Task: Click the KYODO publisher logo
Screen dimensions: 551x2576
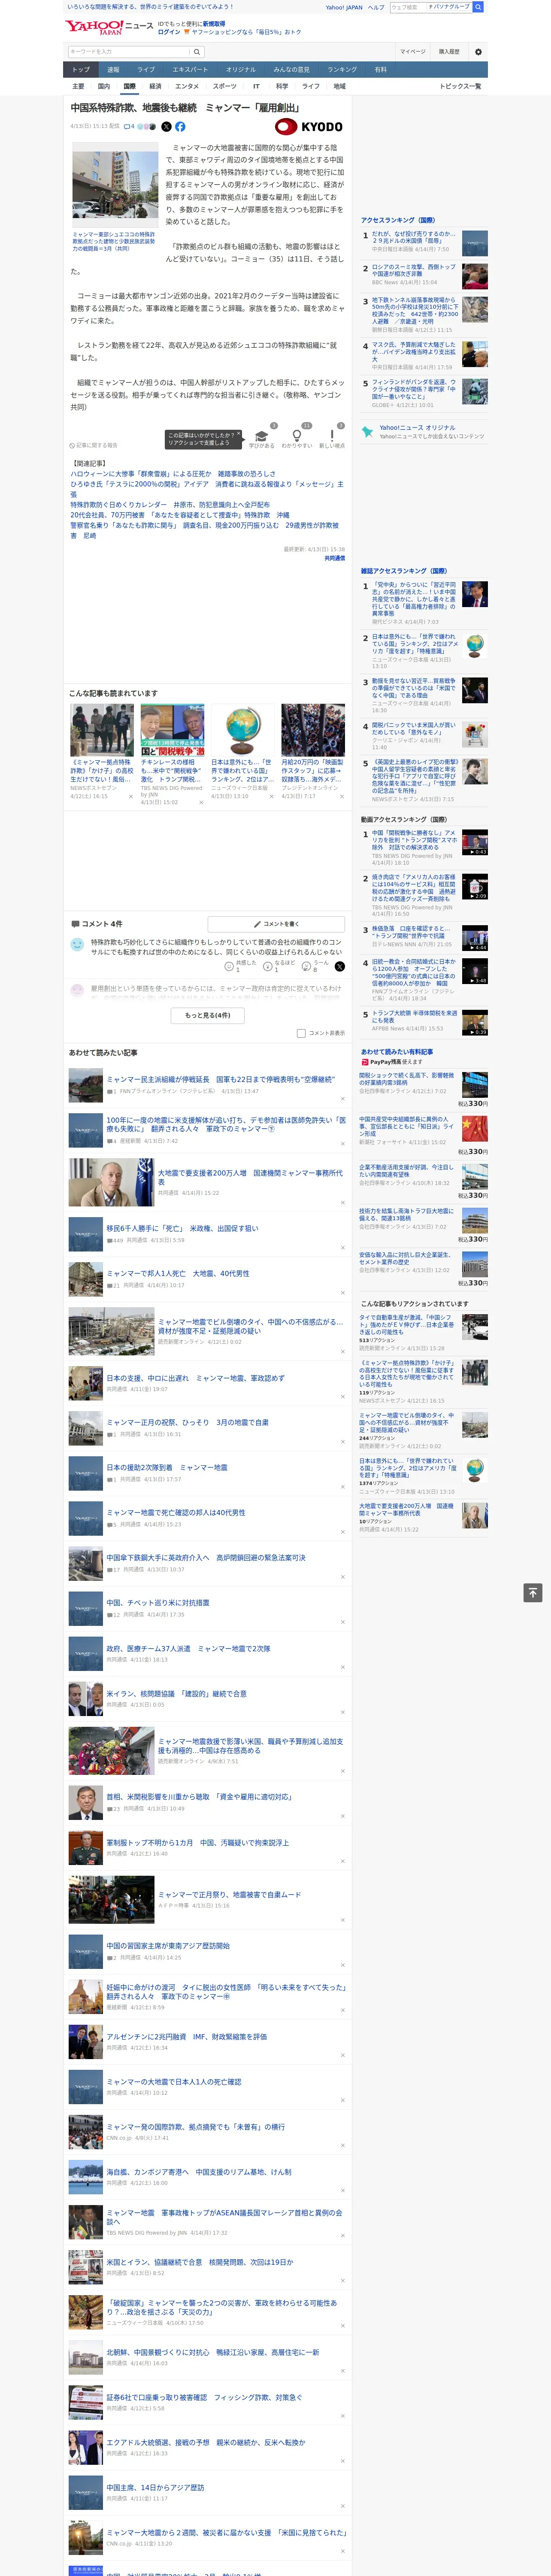Action: point(309,127)
